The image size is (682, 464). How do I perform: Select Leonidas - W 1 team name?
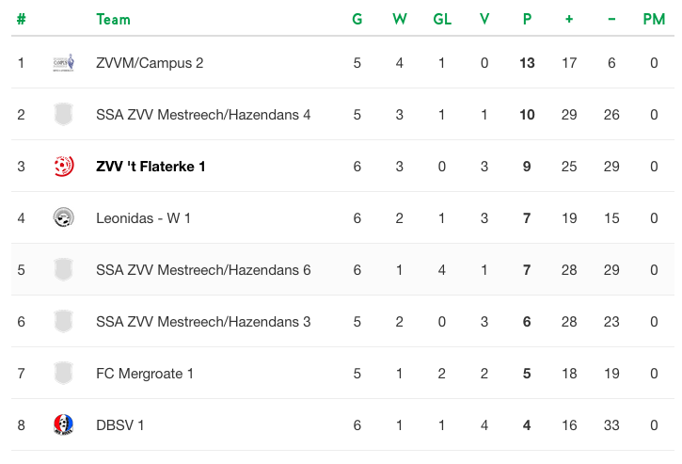(x=143, y=218)
